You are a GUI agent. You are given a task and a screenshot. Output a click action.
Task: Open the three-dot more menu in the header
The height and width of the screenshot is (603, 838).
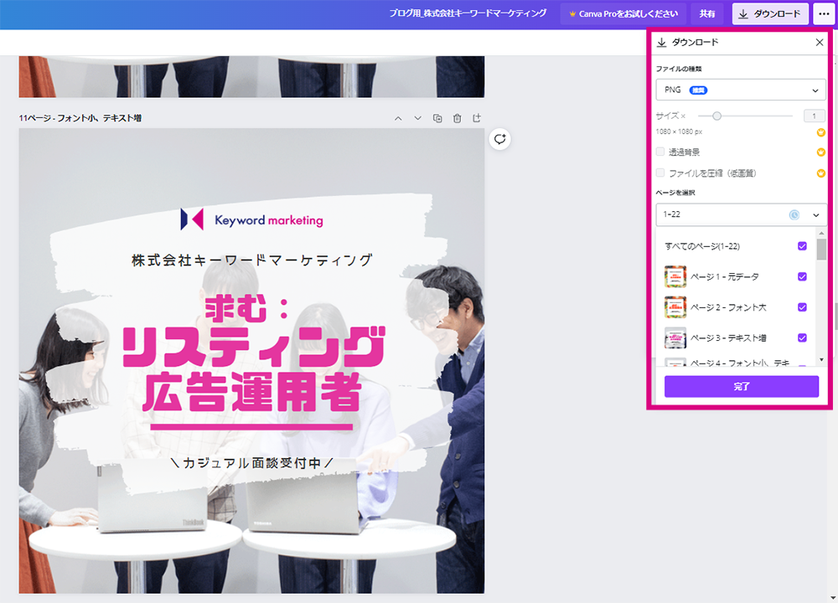pyautogui.click(x=824, y=14)
